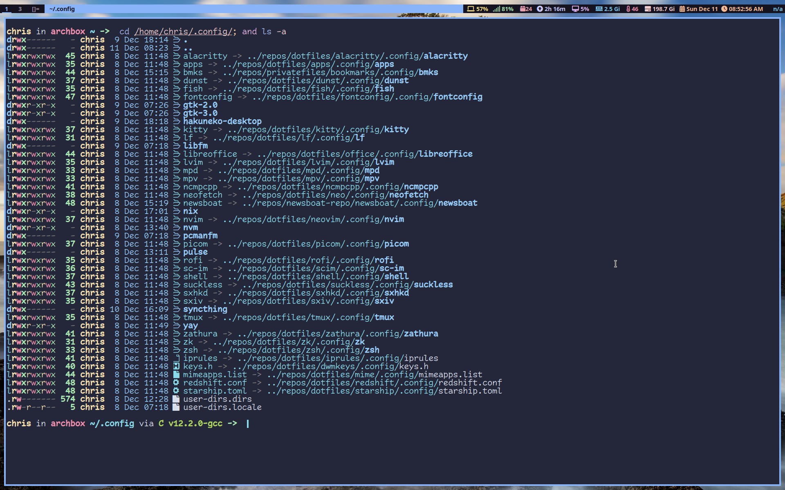Screen dimensions: 785x490
Task: Click the CPU monitor icon showing 5%
Action: (575, 9)
